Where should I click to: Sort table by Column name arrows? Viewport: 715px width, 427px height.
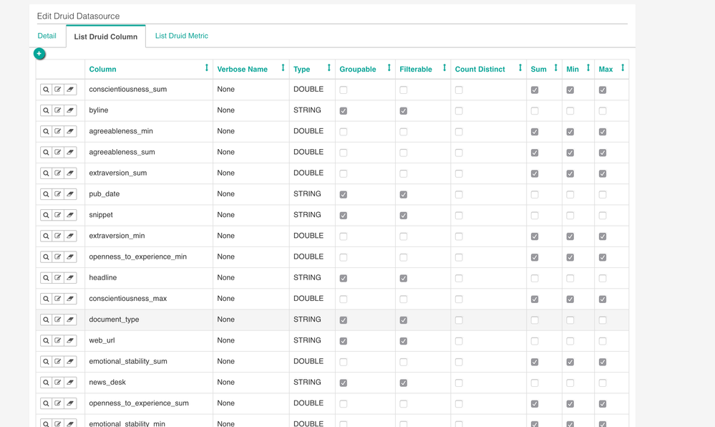[207, 68]
